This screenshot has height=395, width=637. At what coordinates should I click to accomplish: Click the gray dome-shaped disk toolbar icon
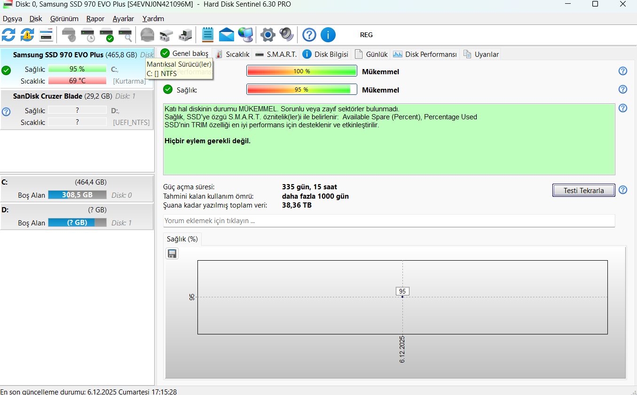148,35
